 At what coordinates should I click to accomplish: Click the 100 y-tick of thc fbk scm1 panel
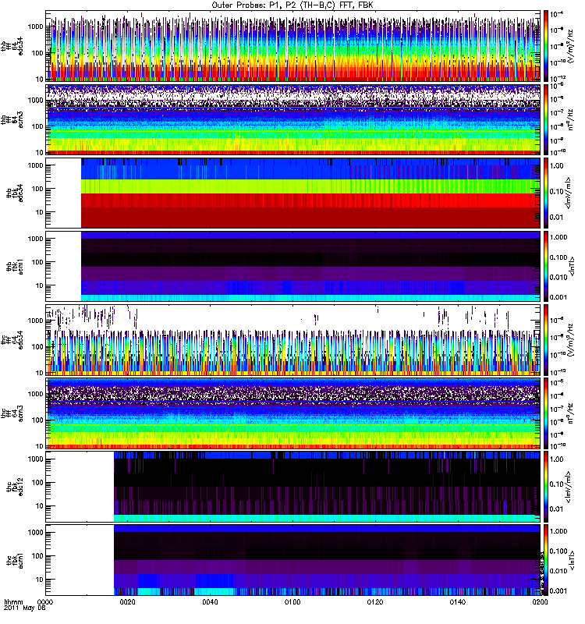point(37,556)
